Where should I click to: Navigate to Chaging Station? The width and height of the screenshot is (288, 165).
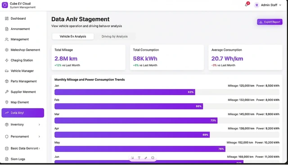tap(23, 60)
